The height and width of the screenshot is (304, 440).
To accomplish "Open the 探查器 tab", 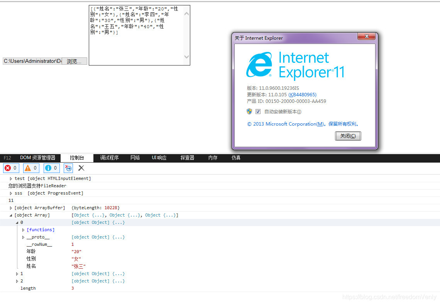I will tap(188, 158).
